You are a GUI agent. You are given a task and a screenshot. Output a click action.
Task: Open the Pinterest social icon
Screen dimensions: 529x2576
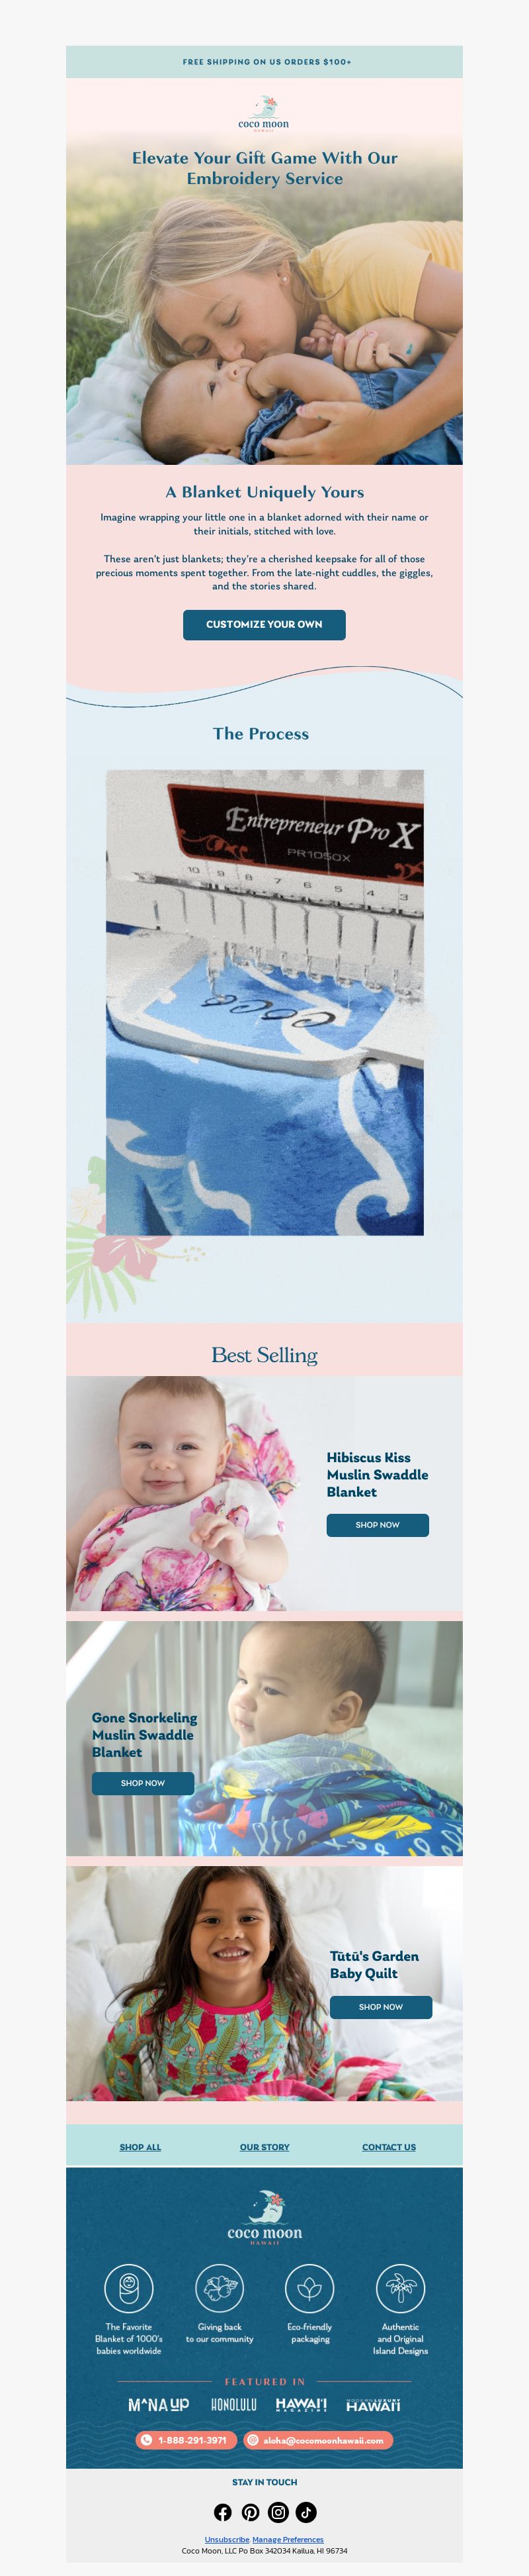tap(251, 2512)
